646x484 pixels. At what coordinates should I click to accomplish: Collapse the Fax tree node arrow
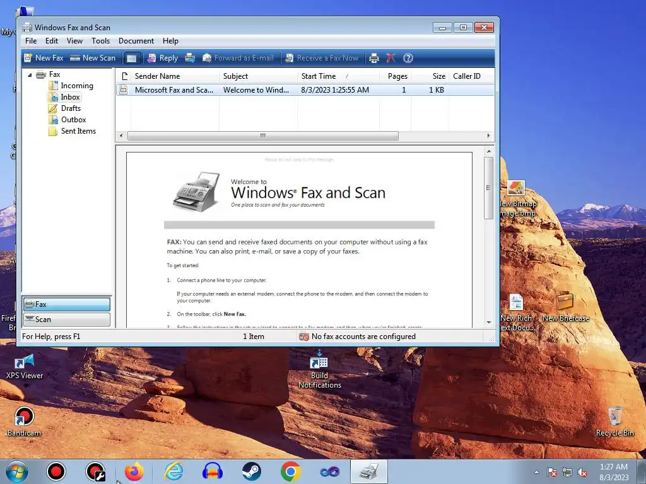click(x=30, y=75)
